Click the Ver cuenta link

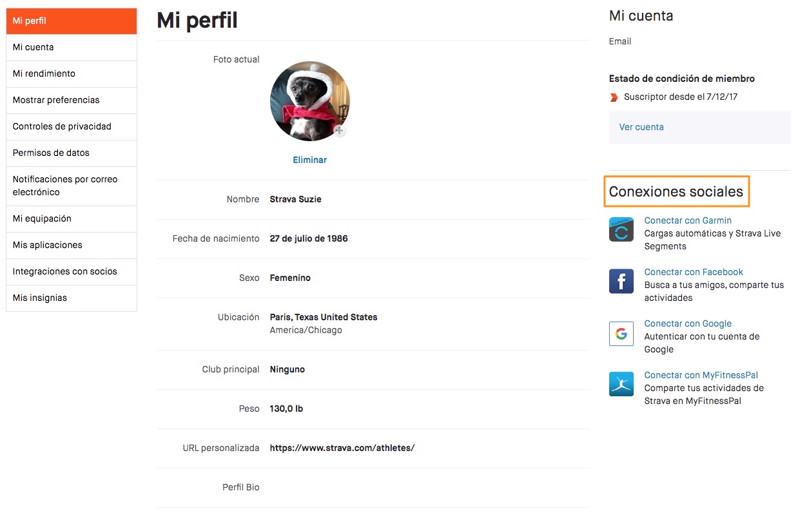coord(641,127)
